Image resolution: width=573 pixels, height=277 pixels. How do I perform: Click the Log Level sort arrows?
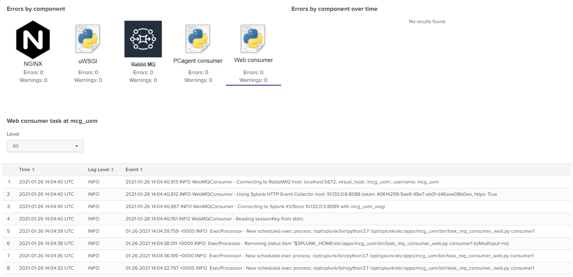(113, 170)
